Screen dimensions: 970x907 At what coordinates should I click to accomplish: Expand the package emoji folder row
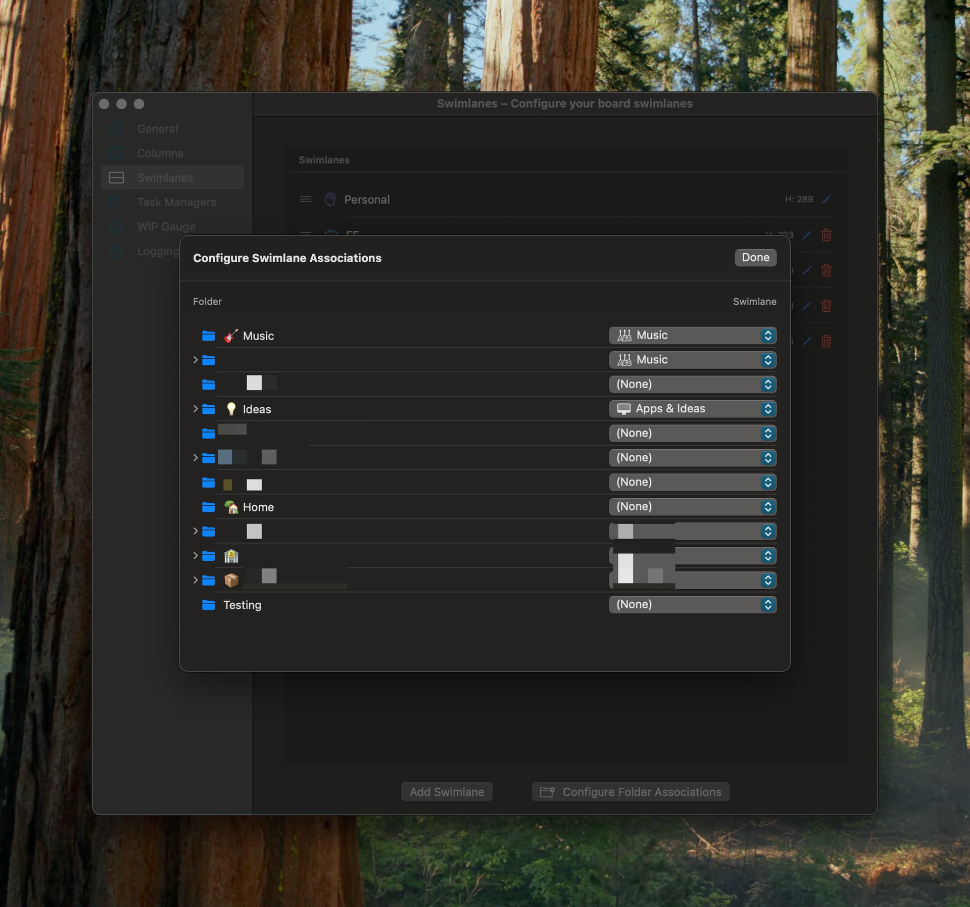point(196,580)
